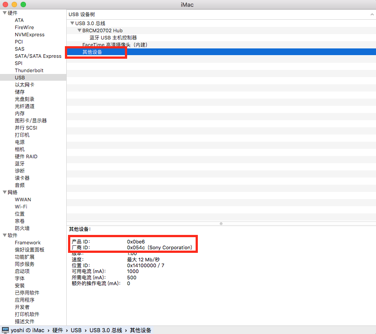Open Wi-Fi under the 网络 section
The height and width of the screenshot is (334, 376).
coord(21,207)
